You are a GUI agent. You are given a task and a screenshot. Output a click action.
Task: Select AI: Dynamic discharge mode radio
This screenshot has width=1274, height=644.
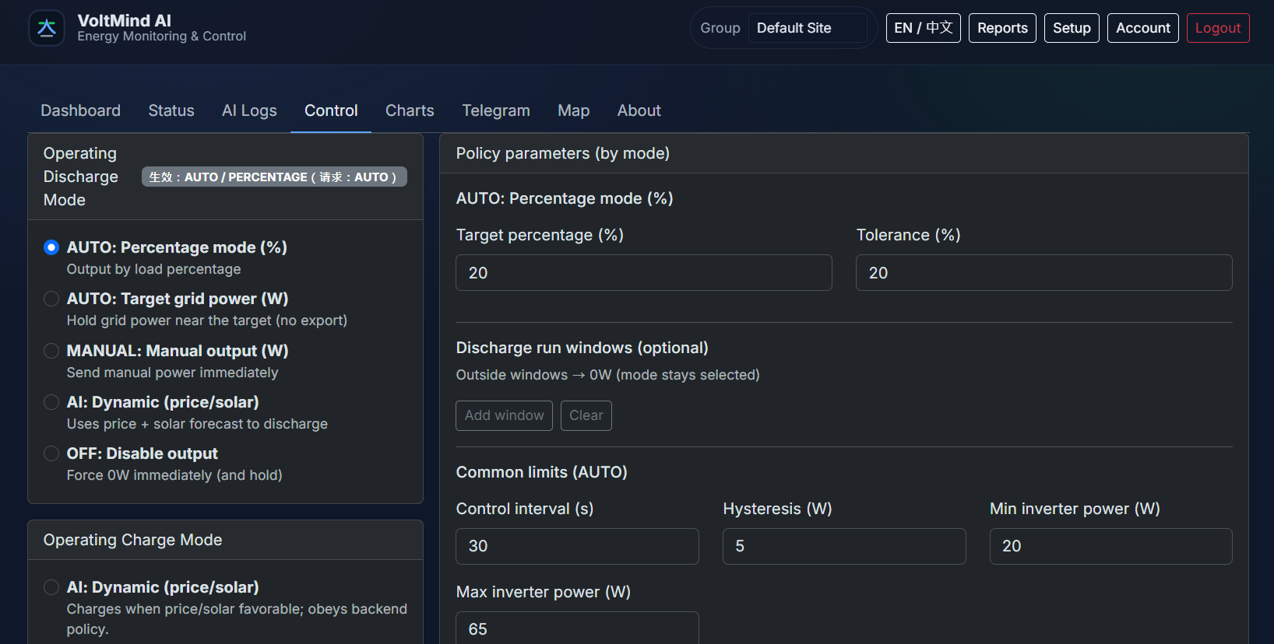coord(51,402)
